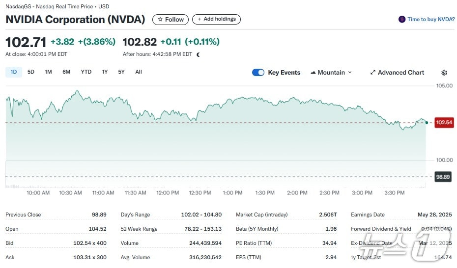
Task: Click the star icon in Follow button
Action: [160, 20]
